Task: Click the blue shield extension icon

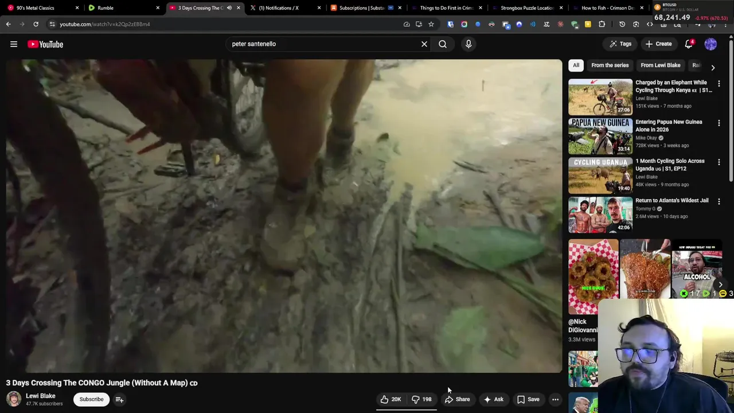Action: point(450,24)
